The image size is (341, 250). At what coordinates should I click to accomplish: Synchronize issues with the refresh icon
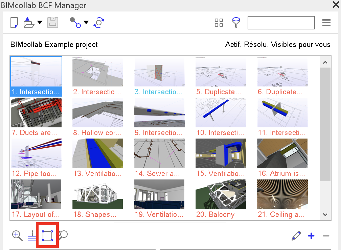click(99, 23)
